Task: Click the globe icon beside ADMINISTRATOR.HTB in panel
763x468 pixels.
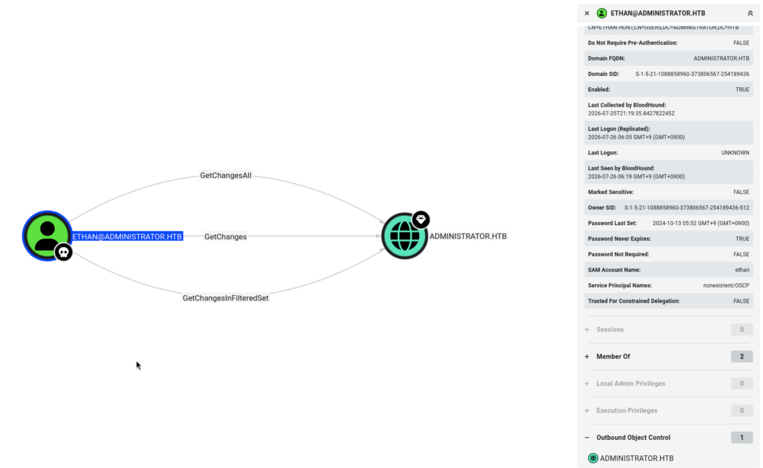Action: pos(593,458)
